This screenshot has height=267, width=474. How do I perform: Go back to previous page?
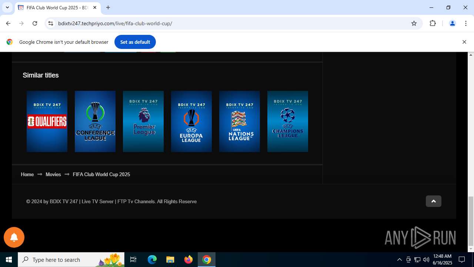[8, 23]
